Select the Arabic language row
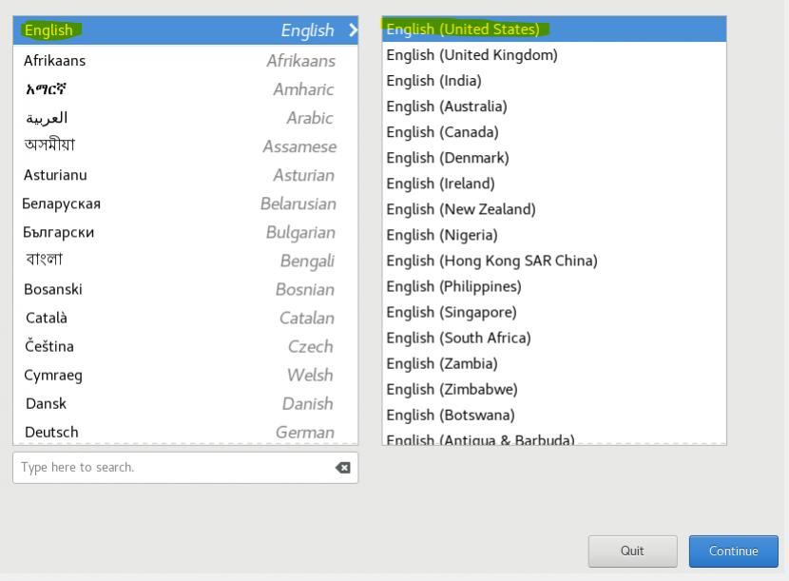Screen dimensions: 789x581 pos(185,118)
